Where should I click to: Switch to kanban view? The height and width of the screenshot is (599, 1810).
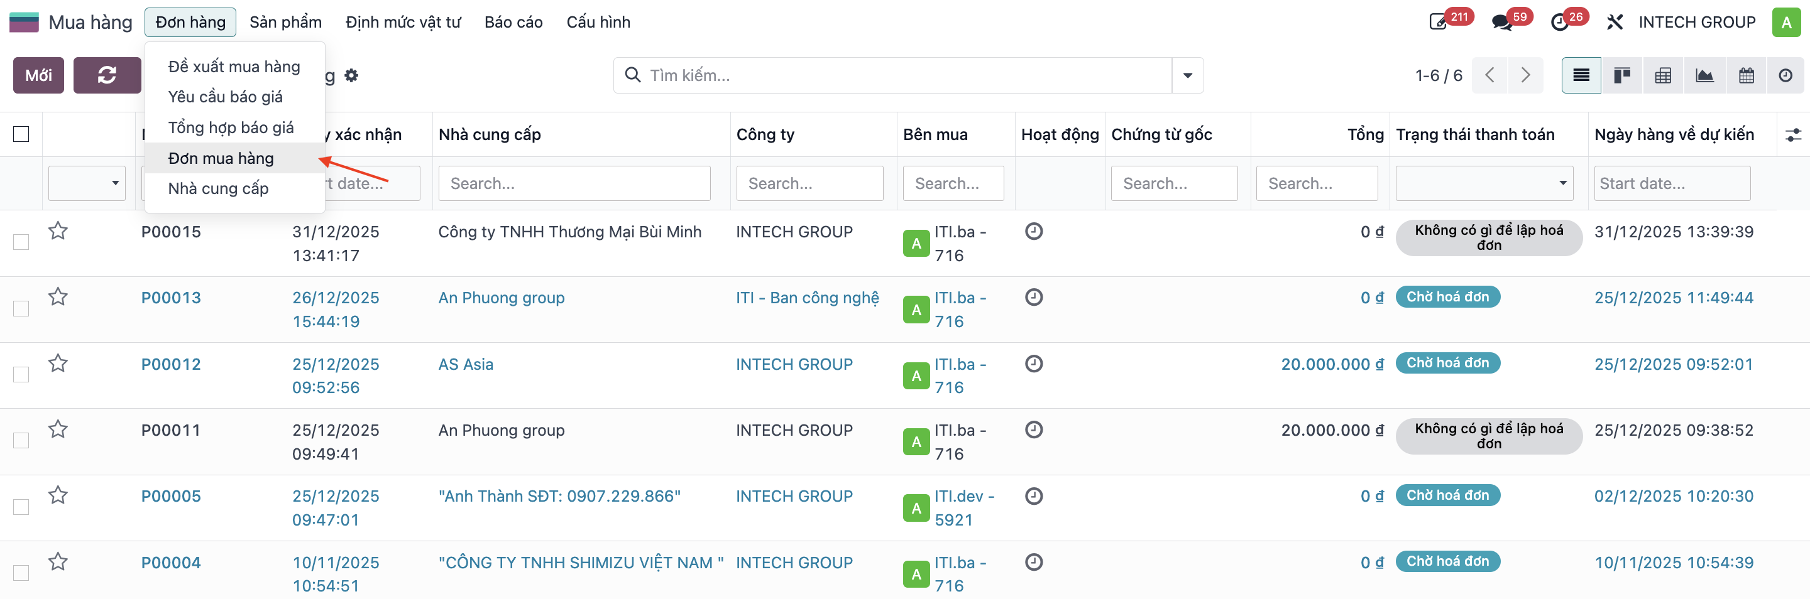pos(1621,75)
